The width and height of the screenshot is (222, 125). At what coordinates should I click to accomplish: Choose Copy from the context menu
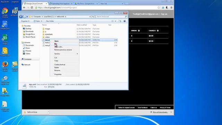65,61
